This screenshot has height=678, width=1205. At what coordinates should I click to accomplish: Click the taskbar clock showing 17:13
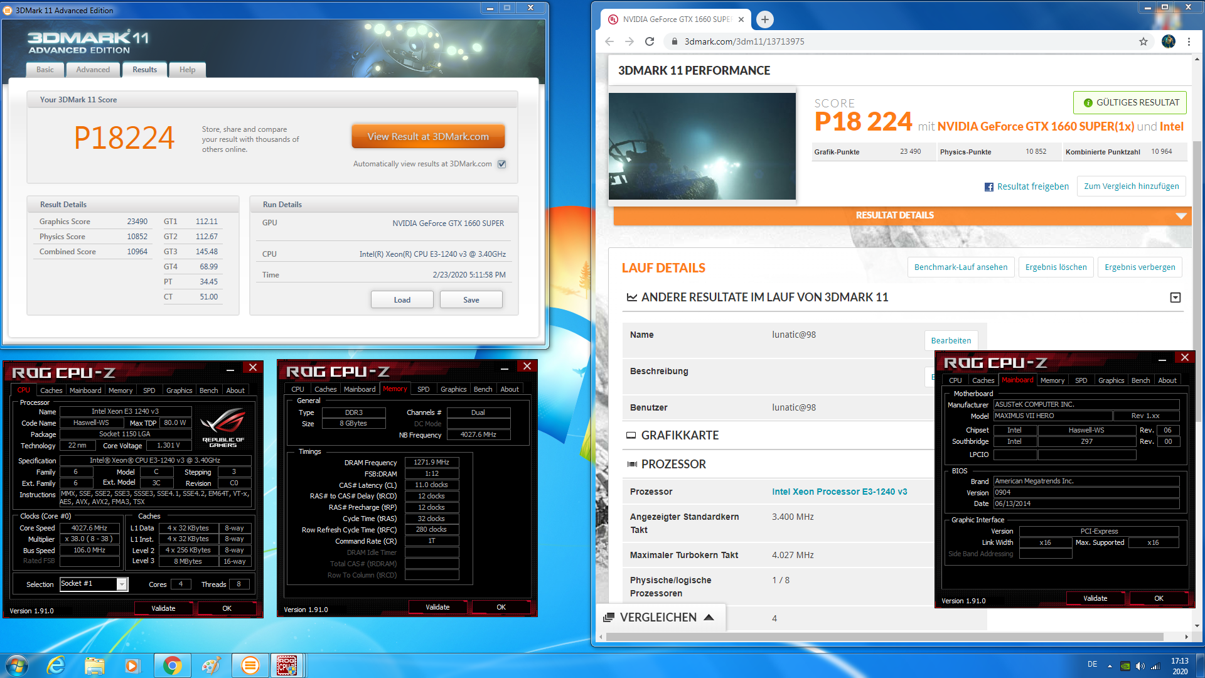(1179, 665)
